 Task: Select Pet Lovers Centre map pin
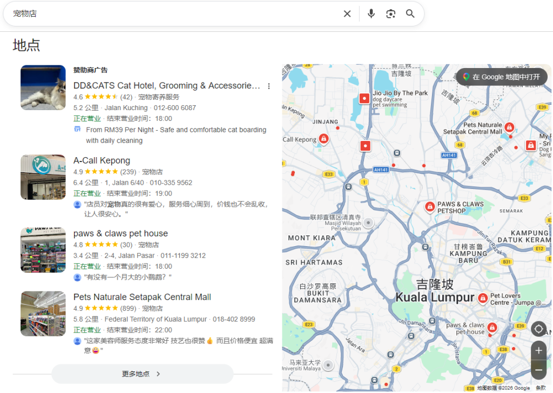pos(483,298)
